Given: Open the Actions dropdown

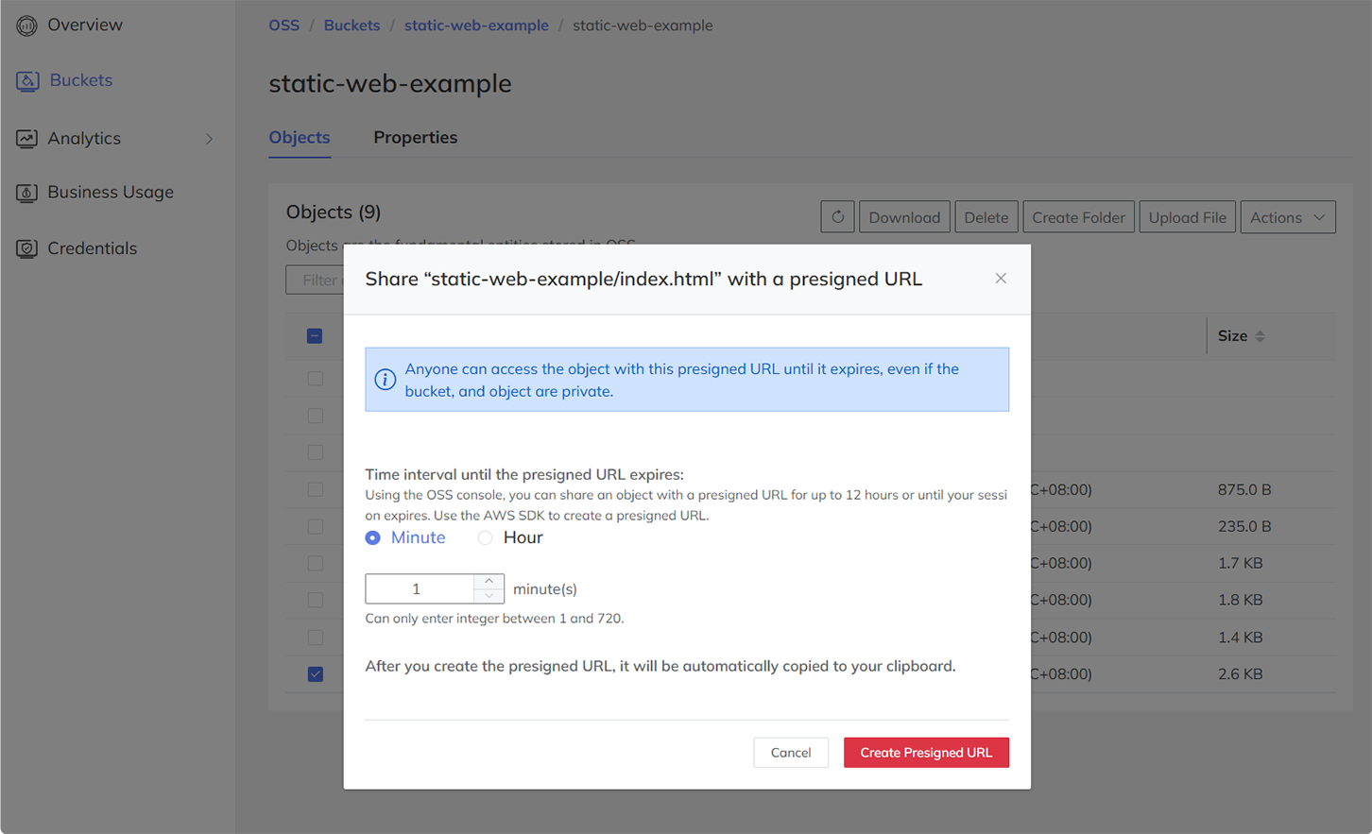Looking at the screenshot, I should tap(1288, 216).
